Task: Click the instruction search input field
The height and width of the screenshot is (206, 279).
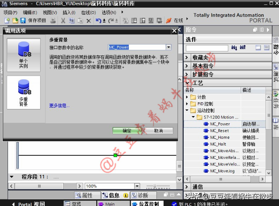Action: point(207,48)
